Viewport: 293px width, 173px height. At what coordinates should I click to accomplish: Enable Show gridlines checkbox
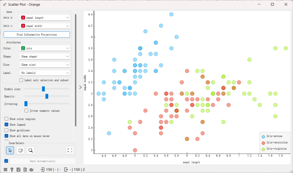[x=6, y=130]
